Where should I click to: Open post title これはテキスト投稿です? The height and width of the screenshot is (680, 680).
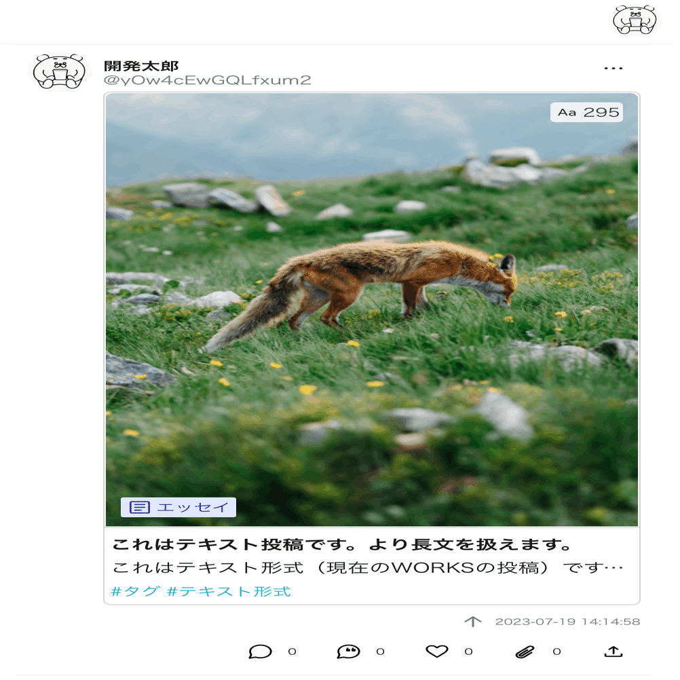(x=342, y=545)
